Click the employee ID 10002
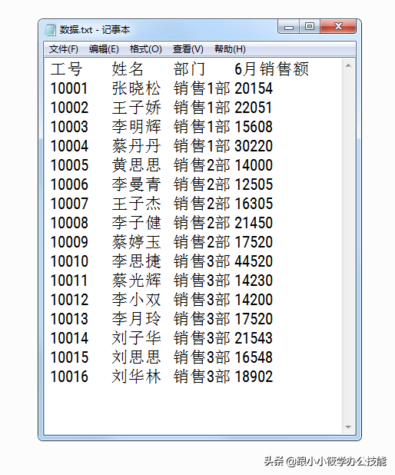Screen dimensions: 395x475 69,108
